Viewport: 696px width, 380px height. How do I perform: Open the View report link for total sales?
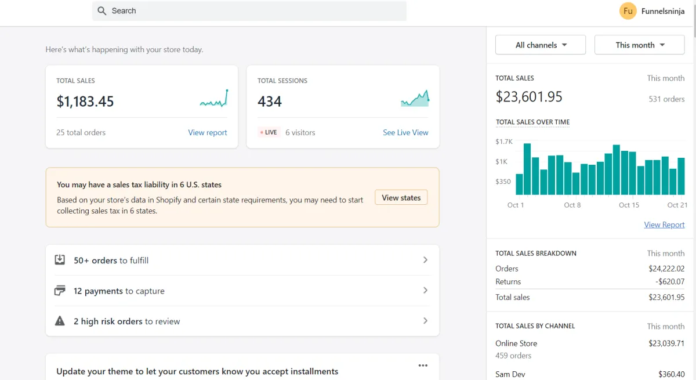coord(208,133)
